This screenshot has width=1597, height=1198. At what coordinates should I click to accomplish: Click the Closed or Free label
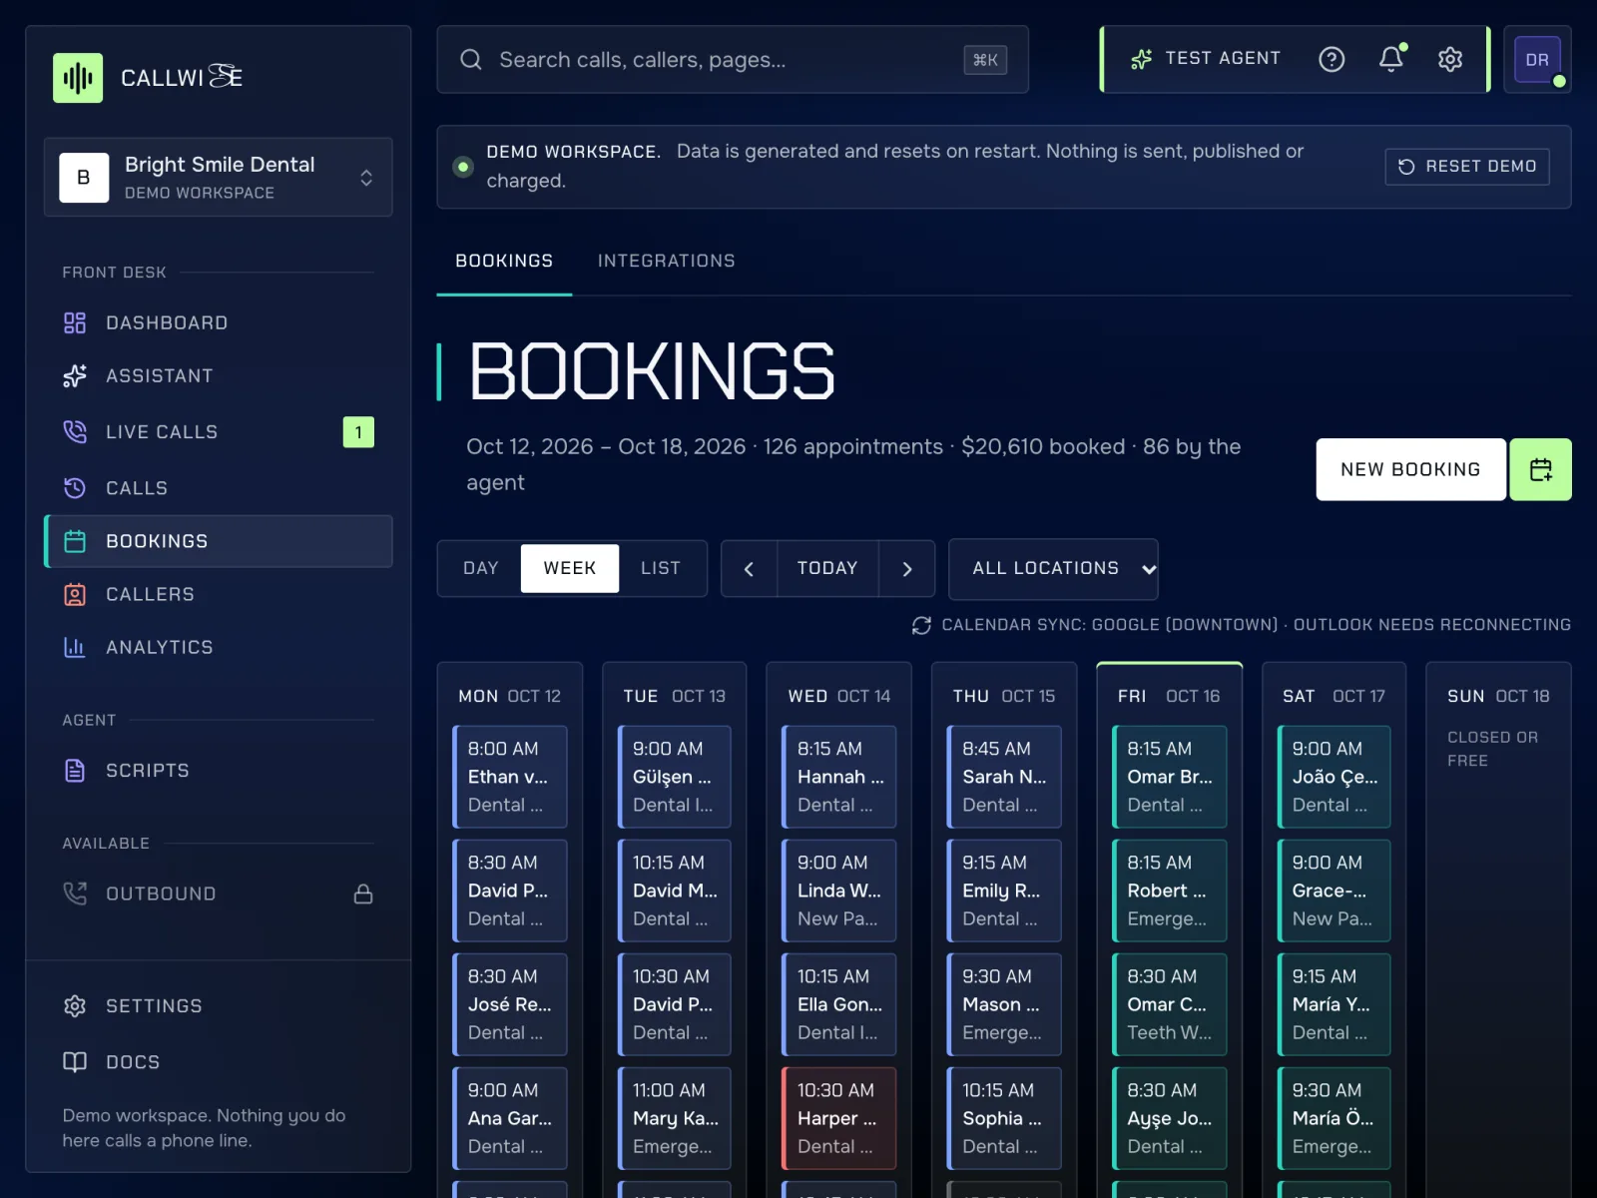click(x=1493, y=749)
